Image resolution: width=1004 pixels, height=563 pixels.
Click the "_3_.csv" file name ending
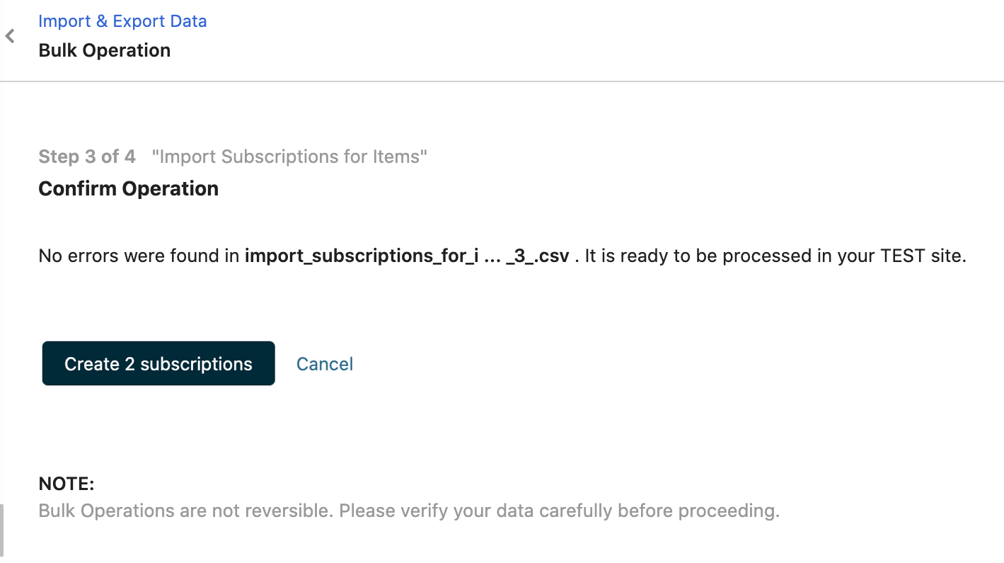coord(538,256)
